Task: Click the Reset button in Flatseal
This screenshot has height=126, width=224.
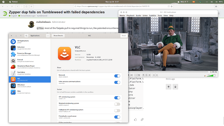Action: coord(124,36)
